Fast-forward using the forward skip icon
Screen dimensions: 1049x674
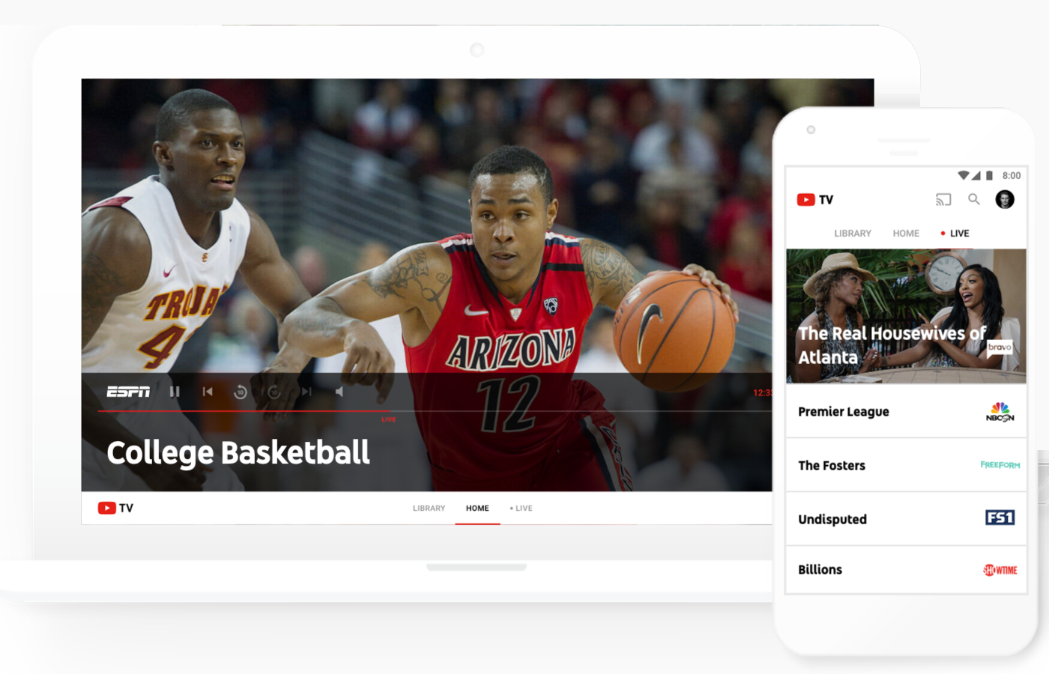[x=274, y=392]
